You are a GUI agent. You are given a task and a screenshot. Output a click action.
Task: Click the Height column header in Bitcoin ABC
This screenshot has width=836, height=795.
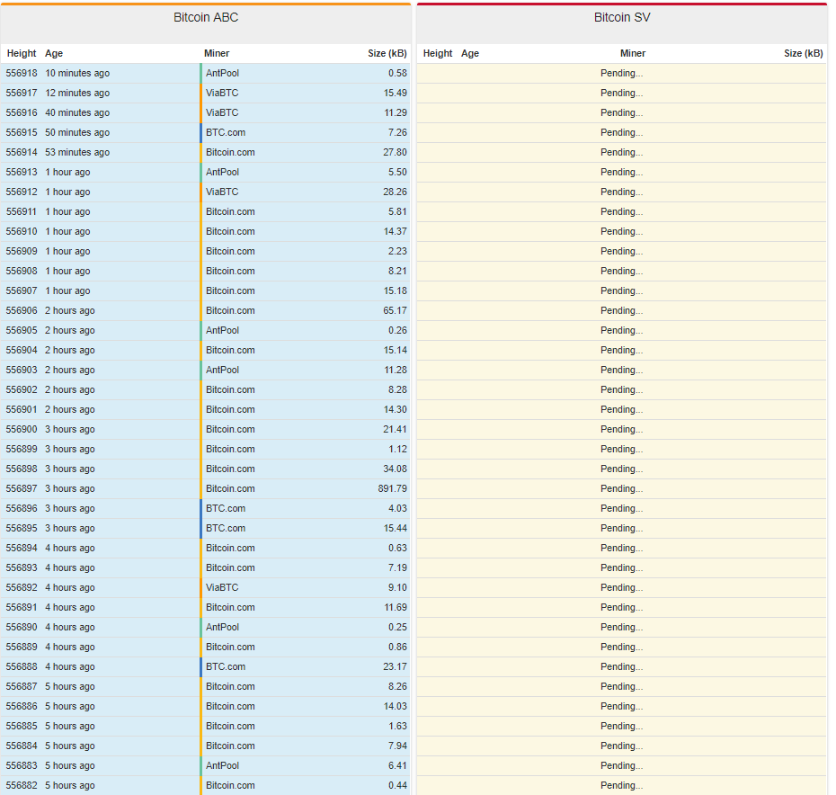click(x=22, y=53)
